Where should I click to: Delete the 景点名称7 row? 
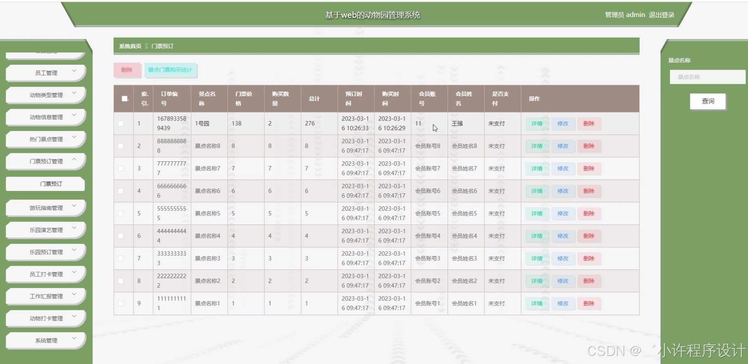click(589, 169)
